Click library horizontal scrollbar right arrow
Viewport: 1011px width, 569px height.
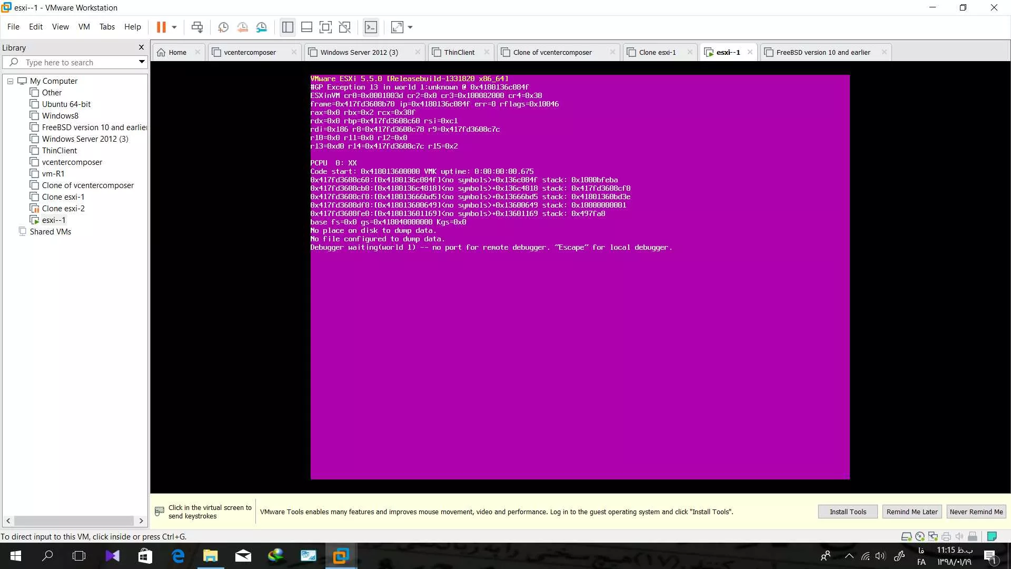pyautogui.click(x=141, y=521)
